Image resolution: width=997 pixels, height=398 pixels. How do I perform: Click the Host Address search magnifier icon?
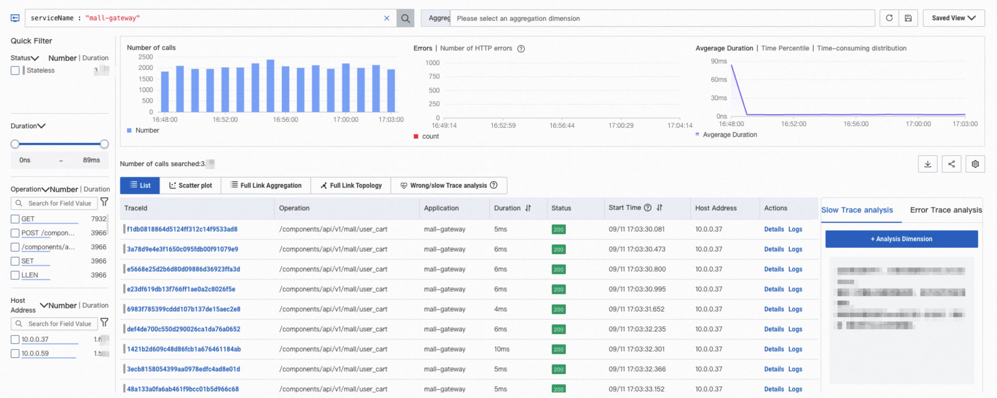[19, 323]
